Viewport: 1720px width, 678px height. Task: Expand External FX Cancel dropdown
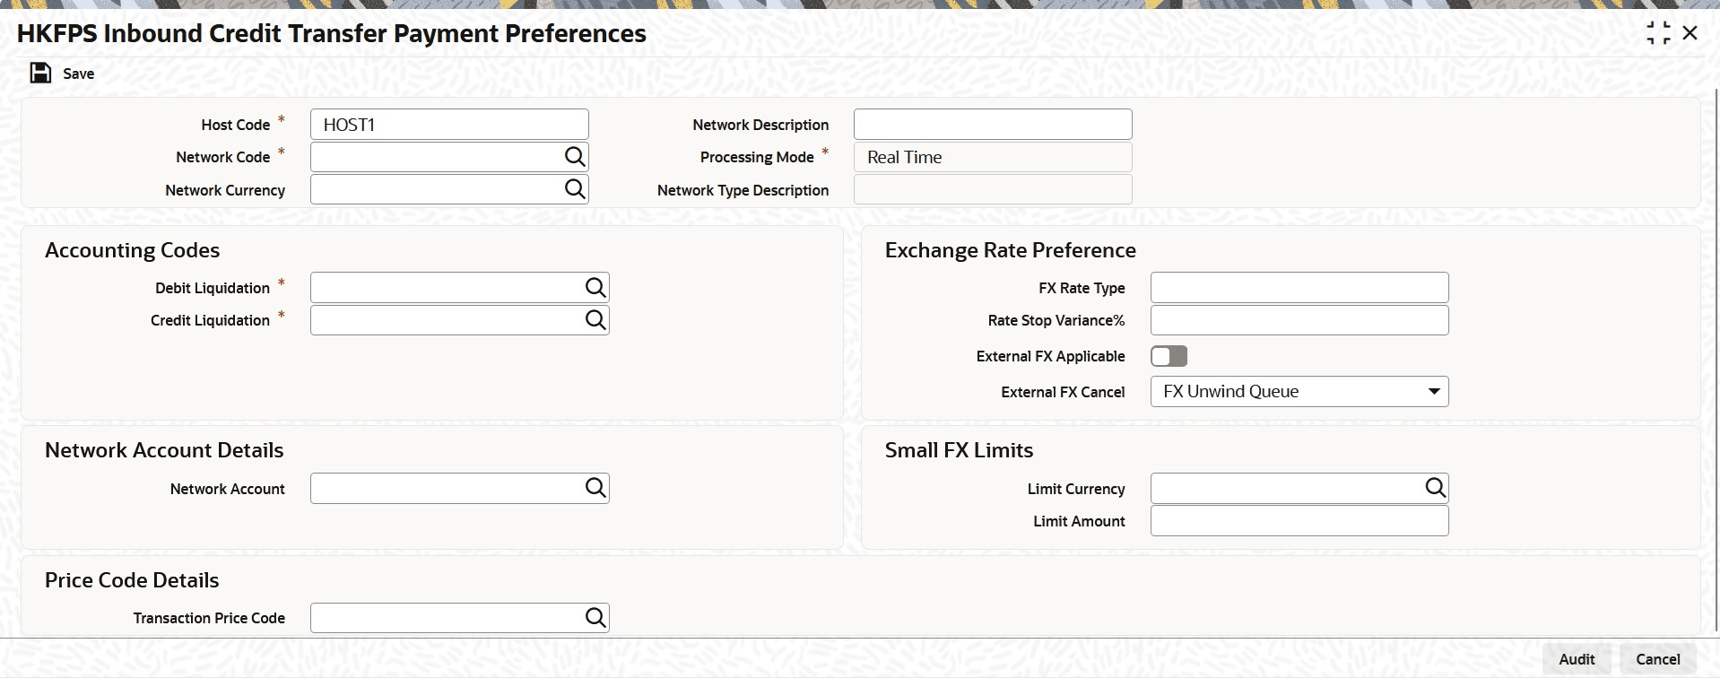[1434, 392]
